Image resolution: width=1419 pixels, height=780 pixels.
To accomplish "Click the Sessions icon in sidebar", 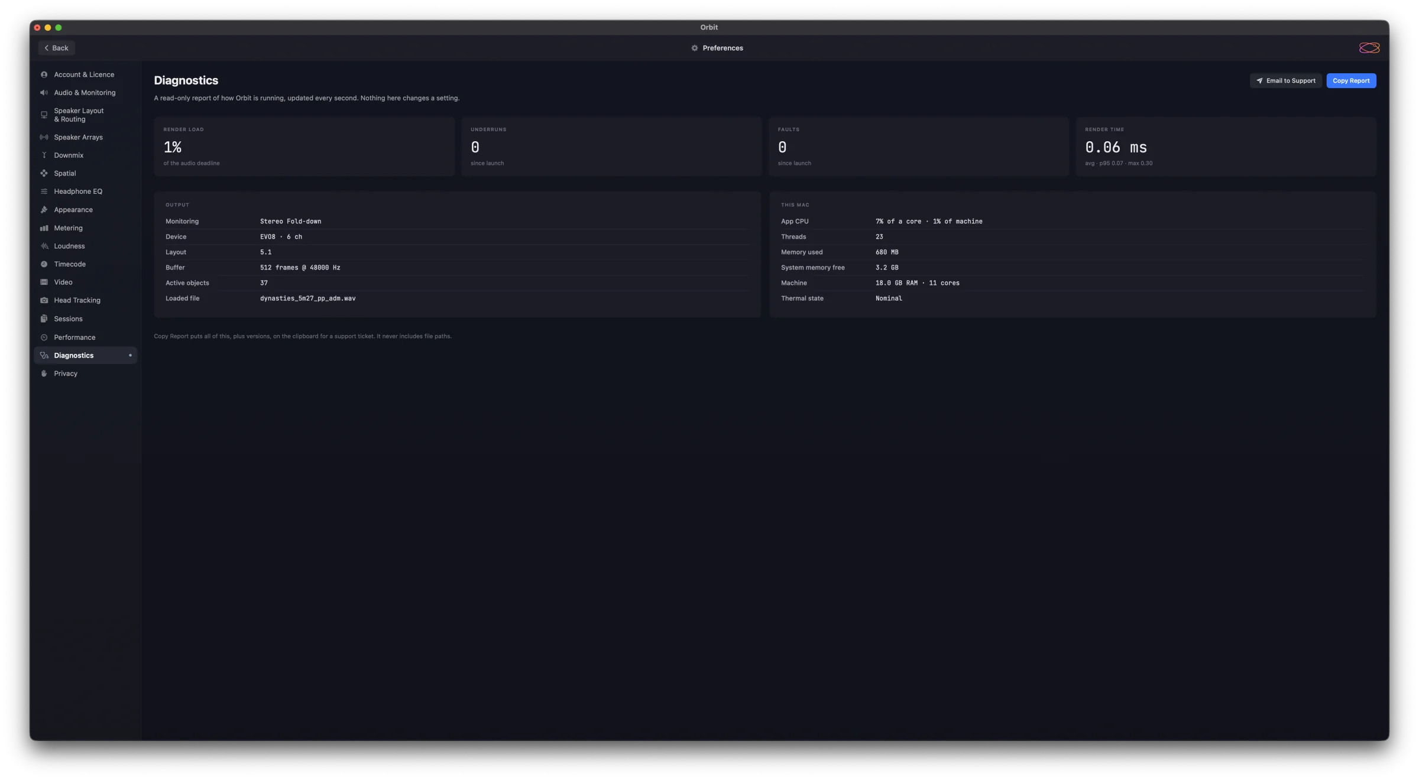I will pos(44,318).
